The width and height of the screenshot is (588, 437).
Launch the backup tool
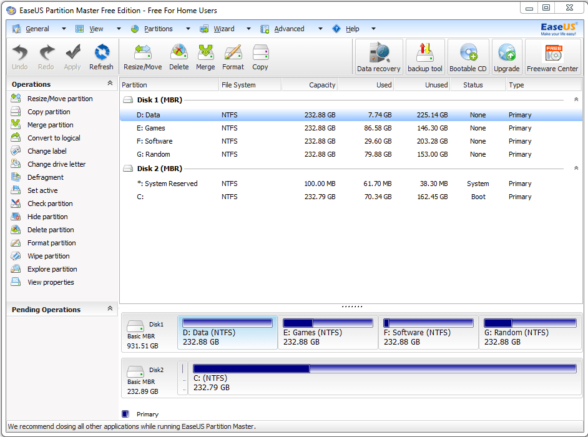pos(425,56)
